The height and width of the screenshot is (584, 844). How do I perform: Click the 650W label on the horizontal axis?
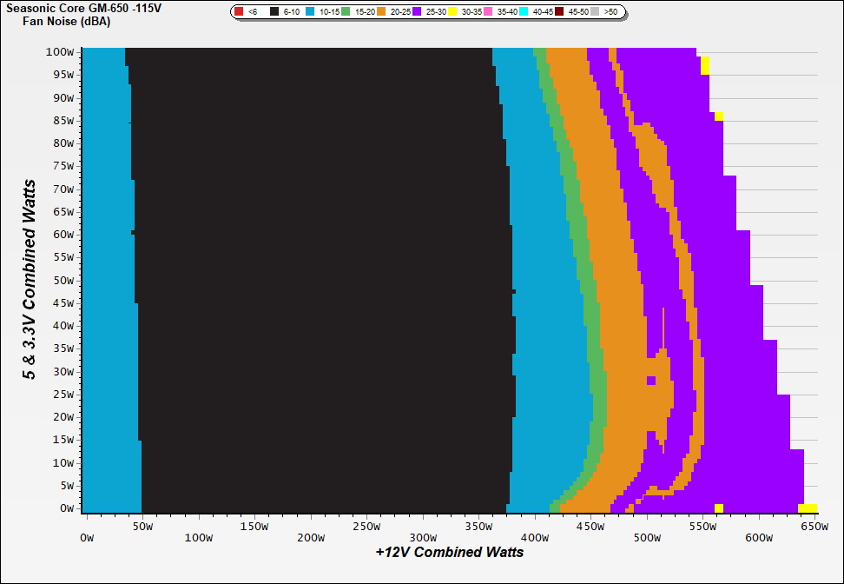(x=808, y=526)
